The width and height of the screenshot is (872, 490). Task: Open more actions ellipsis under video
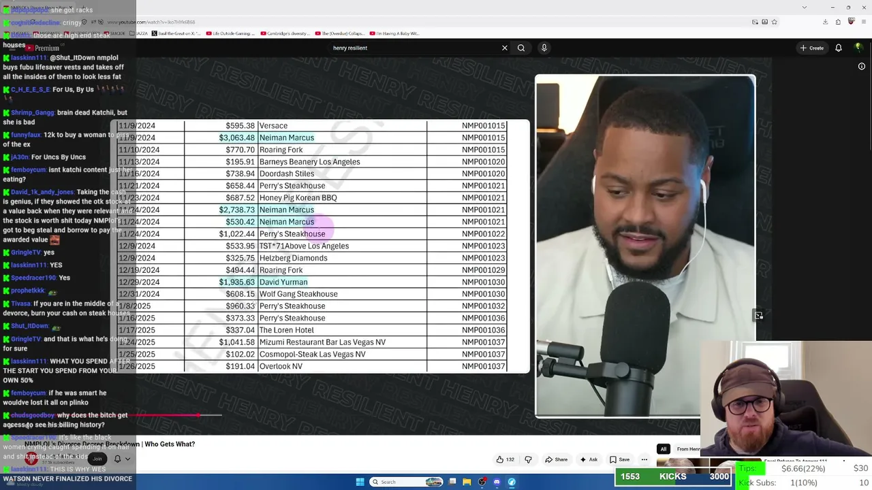pos(644,459)
